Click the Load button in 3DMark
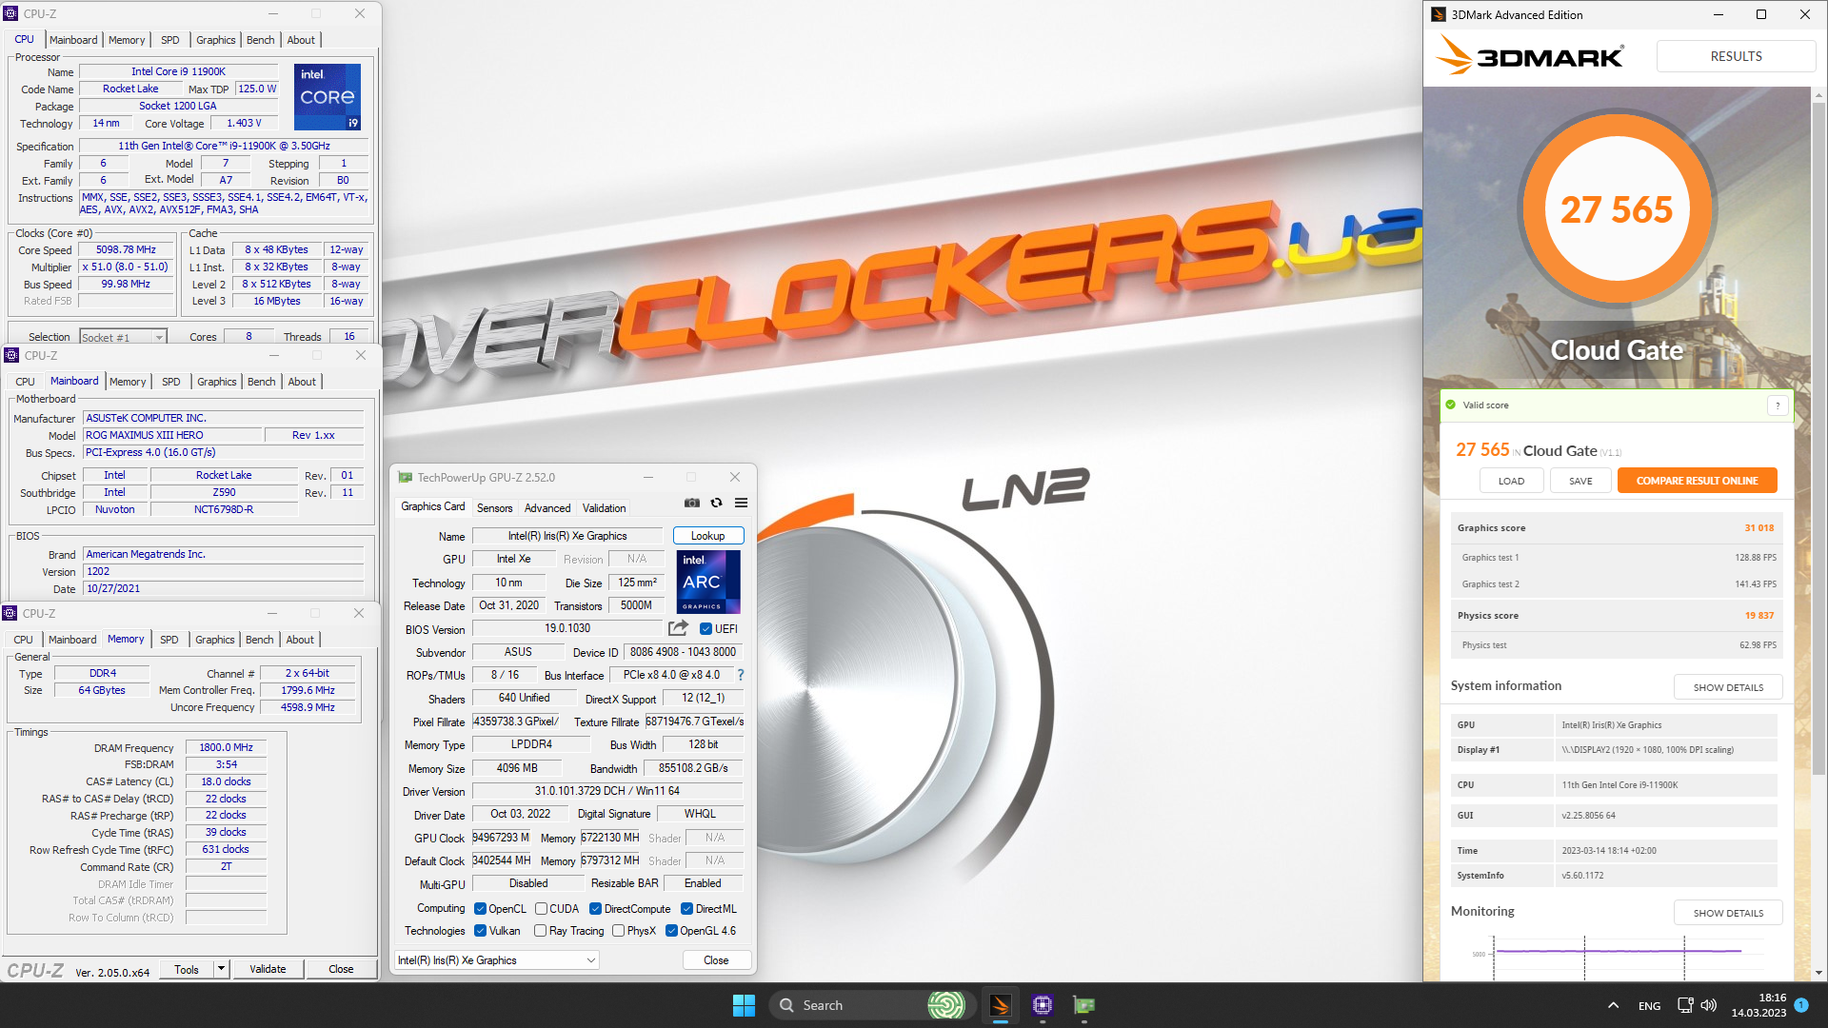Image resolution: width=1828 pixels, height=1028 pixels. click(x=1511, y=481)
